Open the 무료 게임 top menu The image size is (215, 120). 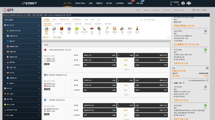(140, 3)
